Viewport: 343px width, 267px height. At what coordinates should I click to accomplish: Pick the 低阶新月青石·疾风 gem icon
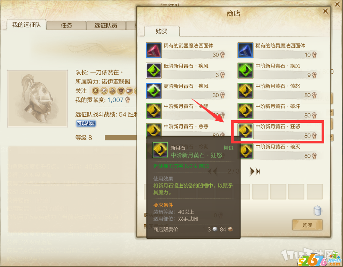tap(154, 71)
